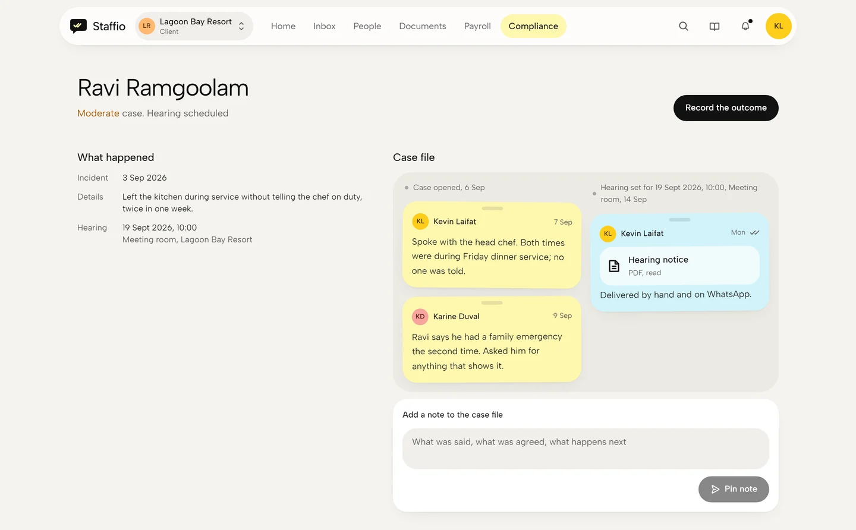Click the Hearing notice PDF document icon
The height and width of the screenshot is (530, 856).
pos(614,266)
